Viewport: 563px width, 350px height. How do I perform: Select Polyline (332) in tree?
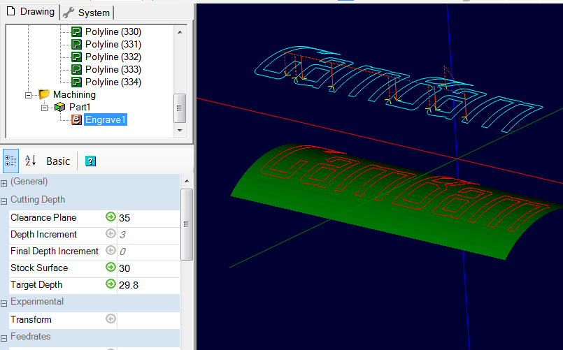(113, 57)
